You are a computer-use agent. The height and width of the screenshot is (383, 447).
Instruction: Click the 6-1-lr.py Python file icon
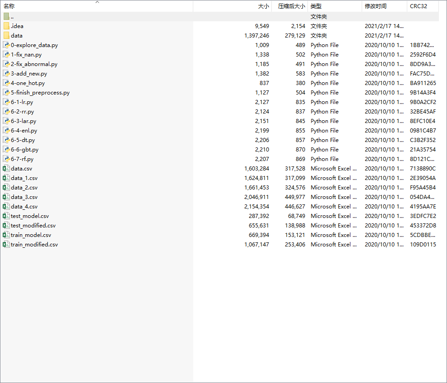tap(6, 102)
